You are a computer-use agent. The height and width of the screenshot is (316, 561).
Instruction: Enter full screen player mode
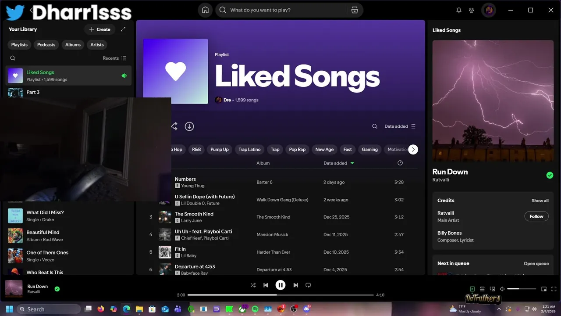553,289
